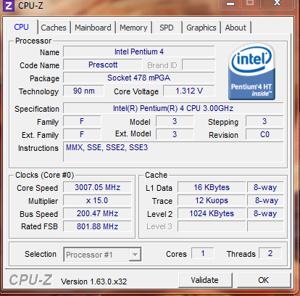This screenshot has width=300, height=296.
Task: Click the Threads count field
Action: click(270, 253)
